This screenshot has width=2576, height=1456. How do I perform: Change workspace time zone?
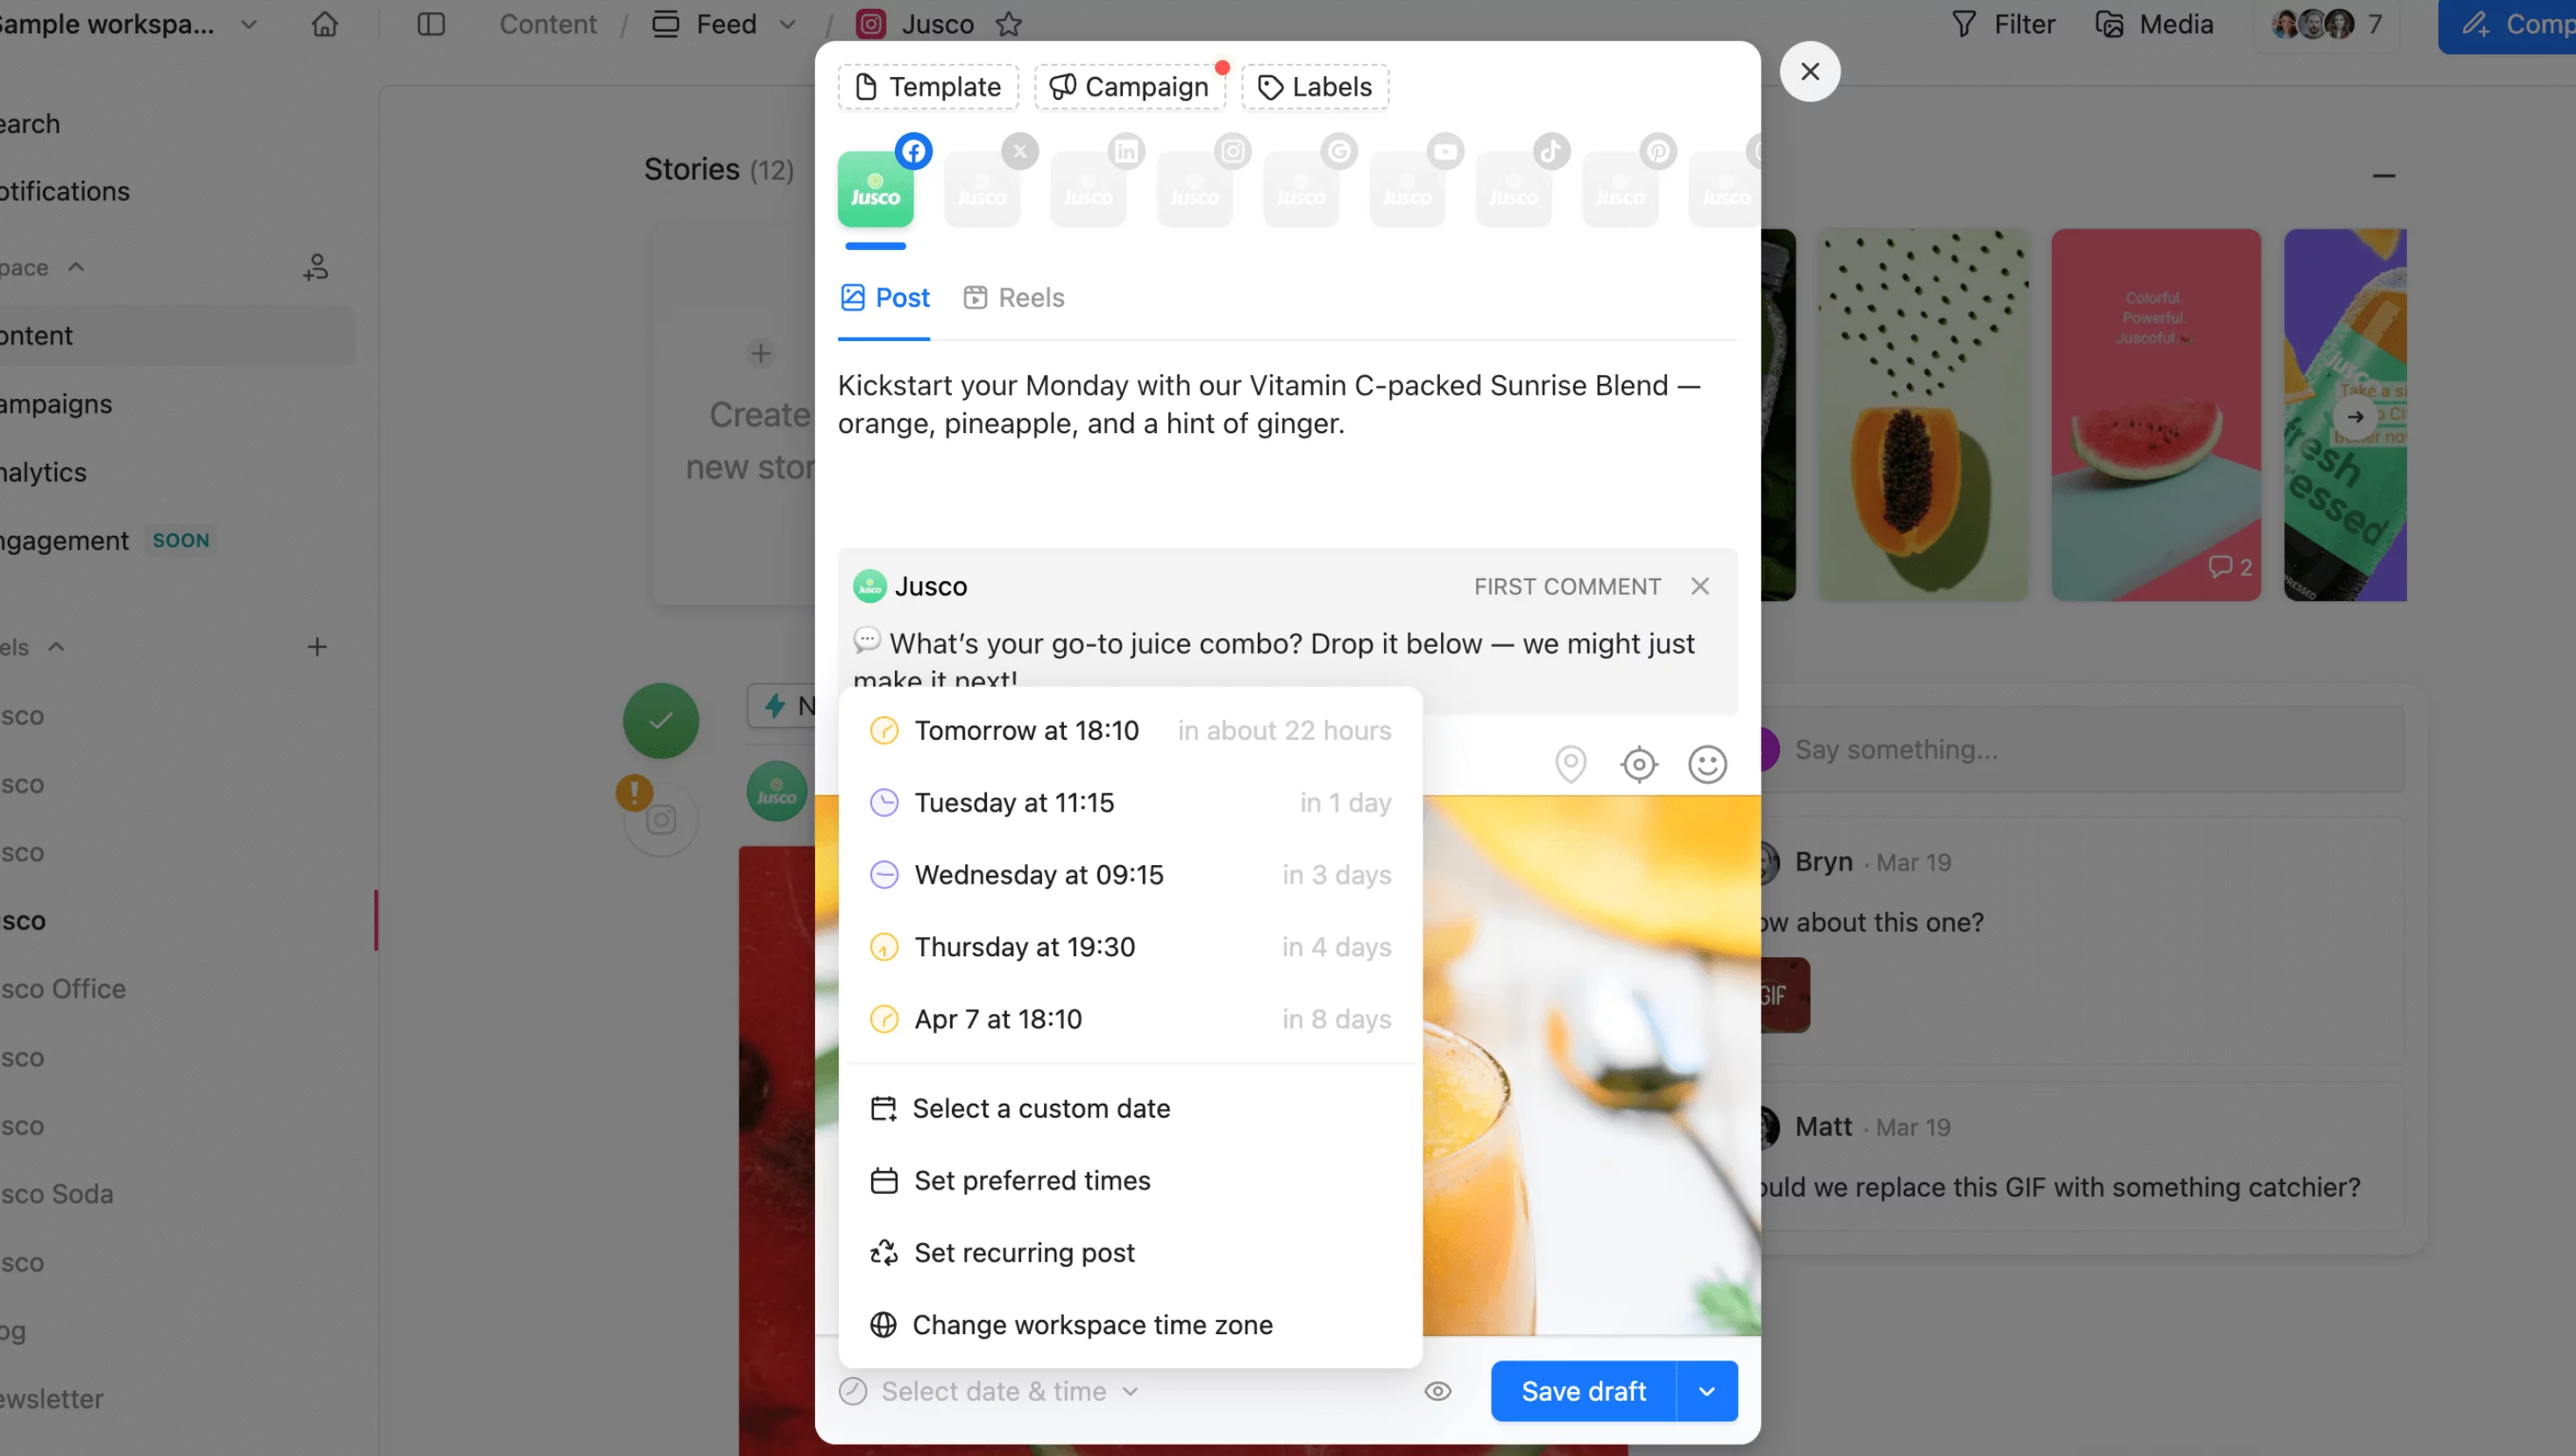click(x=1130, y=1325)
